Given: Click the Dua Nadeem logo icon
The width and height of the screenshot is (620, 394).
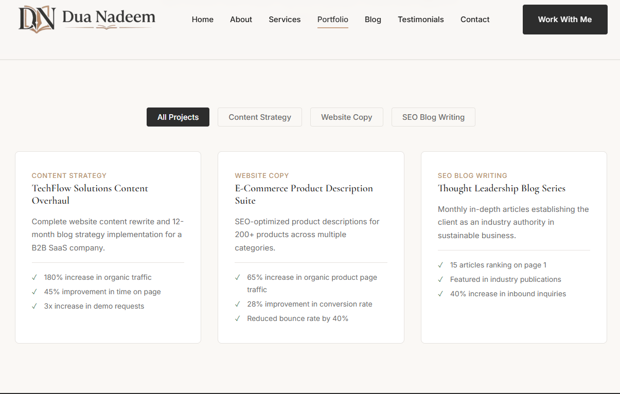Looking at the screenshot, I should [x=36, y=19].
